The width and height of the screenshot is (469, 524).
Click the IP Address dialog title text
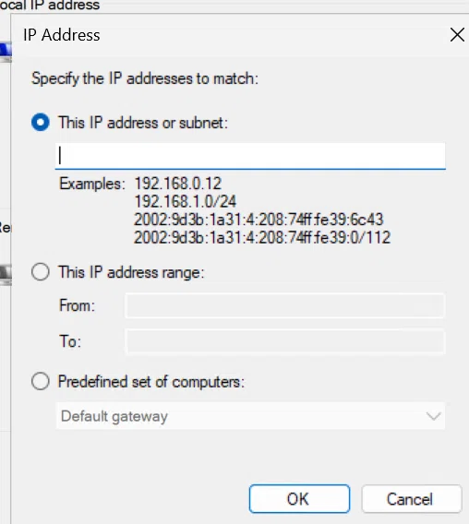click(62, 35)
